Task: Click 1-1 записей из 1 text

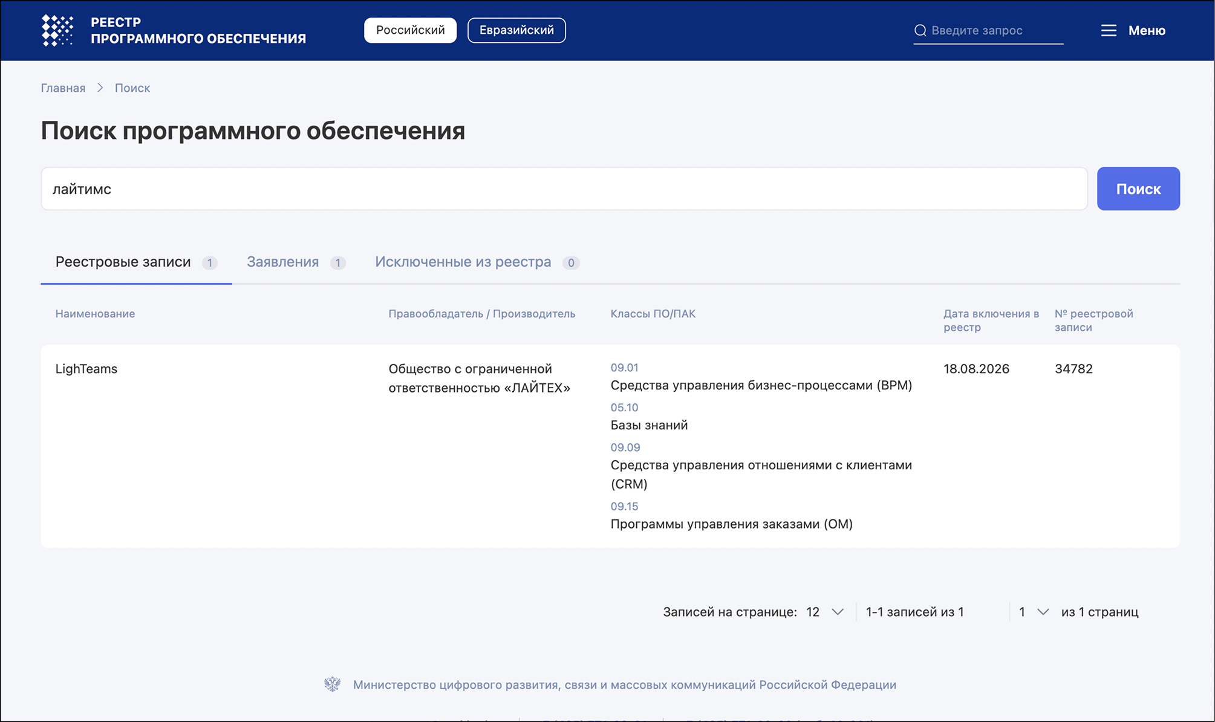Action: (914, 612)
